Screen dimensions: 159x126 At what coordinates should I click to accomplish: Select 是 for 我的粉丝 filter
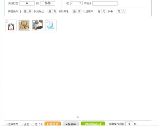(25, 11)
